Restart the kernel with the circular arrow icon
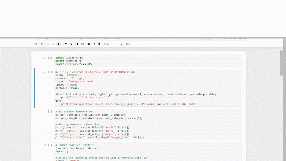 coord(94,44)
